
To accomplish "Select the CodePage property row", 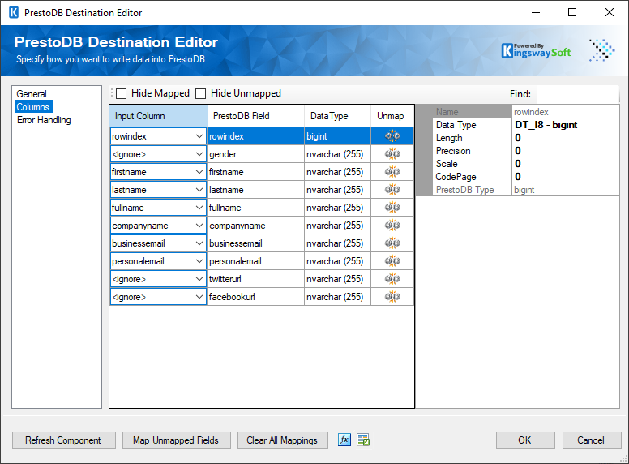I will click(526, 177).
